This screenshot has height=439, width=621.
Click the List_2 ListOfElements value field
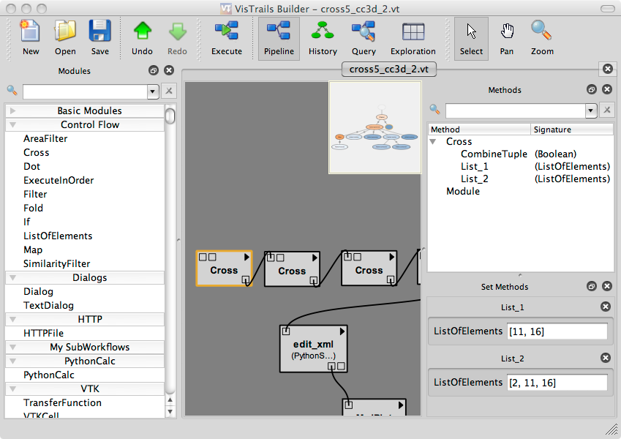click(557, 383)
